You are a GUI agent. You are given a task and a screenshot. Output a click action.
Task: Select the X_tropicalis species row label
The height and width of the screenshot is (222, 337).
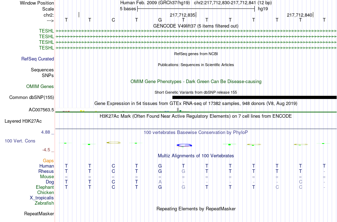coord(42,198)
